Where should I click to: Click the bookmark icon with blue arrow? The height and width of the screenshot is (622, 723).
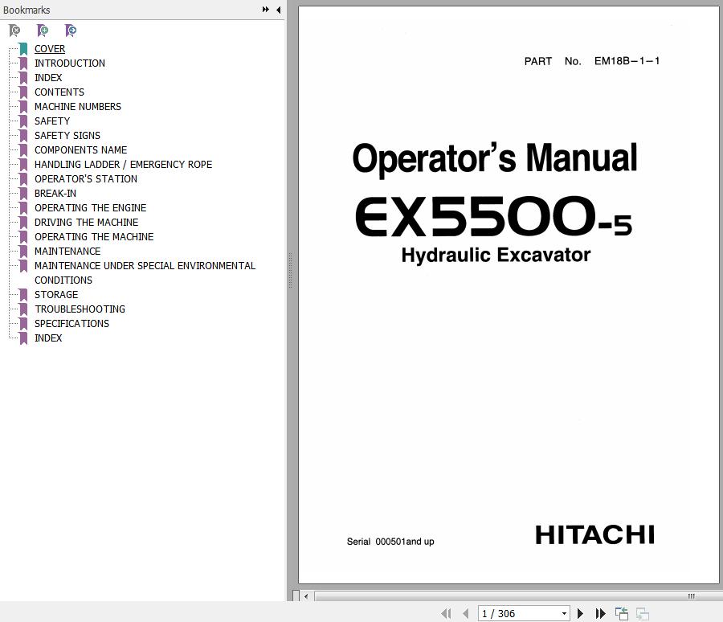[x=71, y=31]
